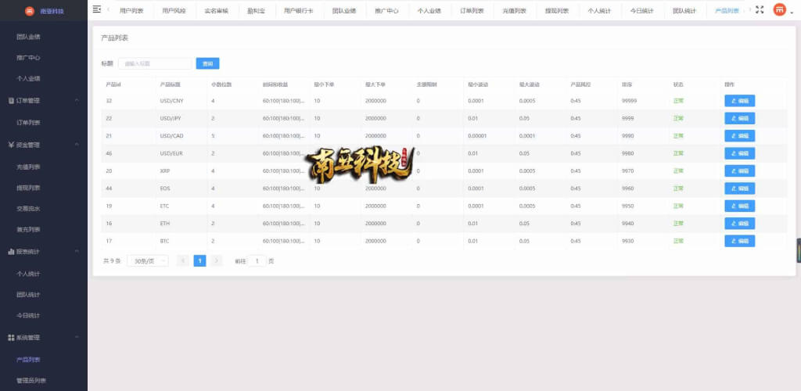The width and height of the screenshot is (801, 391).
Task: Collapse the 系统管理 sidebar group
Action: point(44,337)
